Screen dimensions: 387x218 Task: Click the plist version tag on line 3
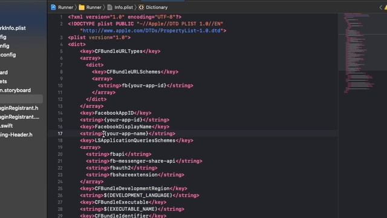pos(99,38)
